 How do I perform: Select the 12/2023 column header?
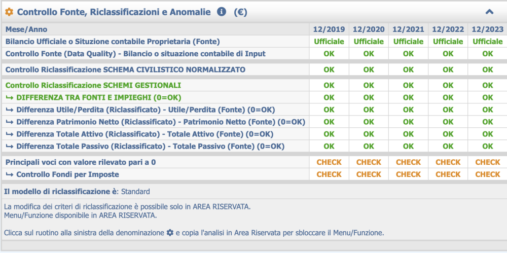coord(487,29)
